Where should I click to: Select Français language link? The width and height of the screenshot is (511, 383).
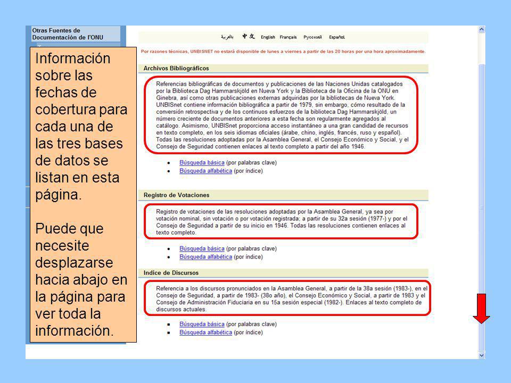[288, 37]
